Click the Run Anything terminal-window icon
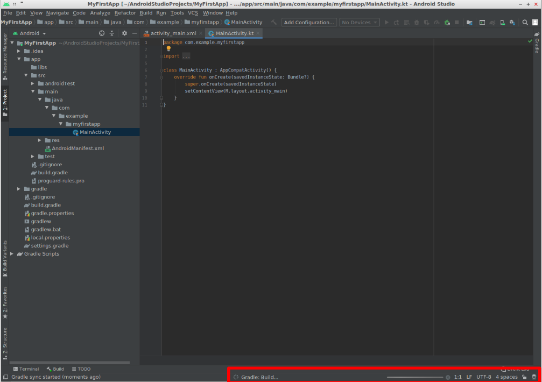Viewport: 542px width, 382px height. click(x=482, y=23)
